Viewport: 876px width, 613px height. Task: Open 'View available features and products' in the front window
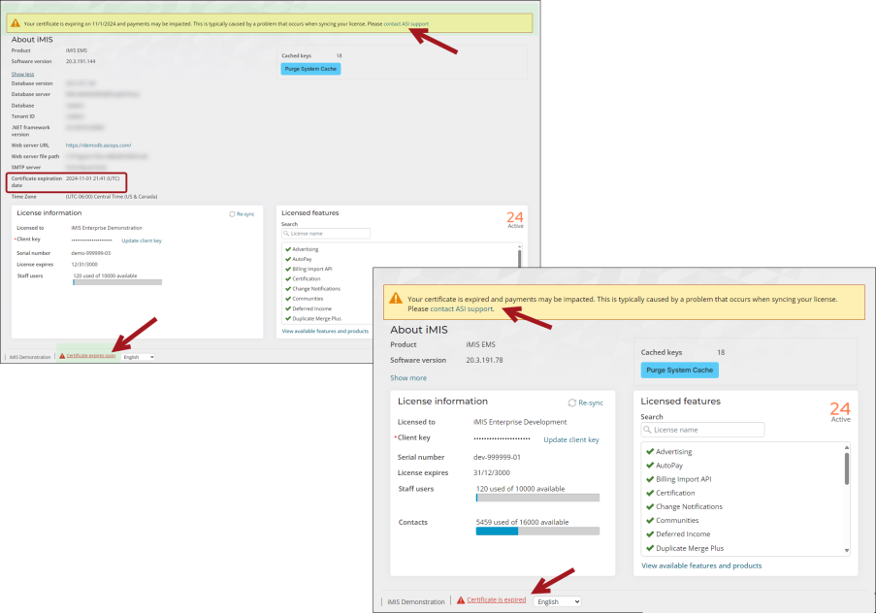(701, 565)
